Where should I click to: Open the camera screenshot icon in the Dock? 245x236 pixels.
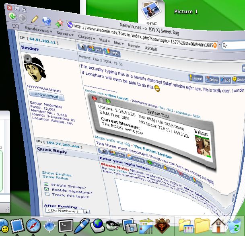(x=130, y=226)
